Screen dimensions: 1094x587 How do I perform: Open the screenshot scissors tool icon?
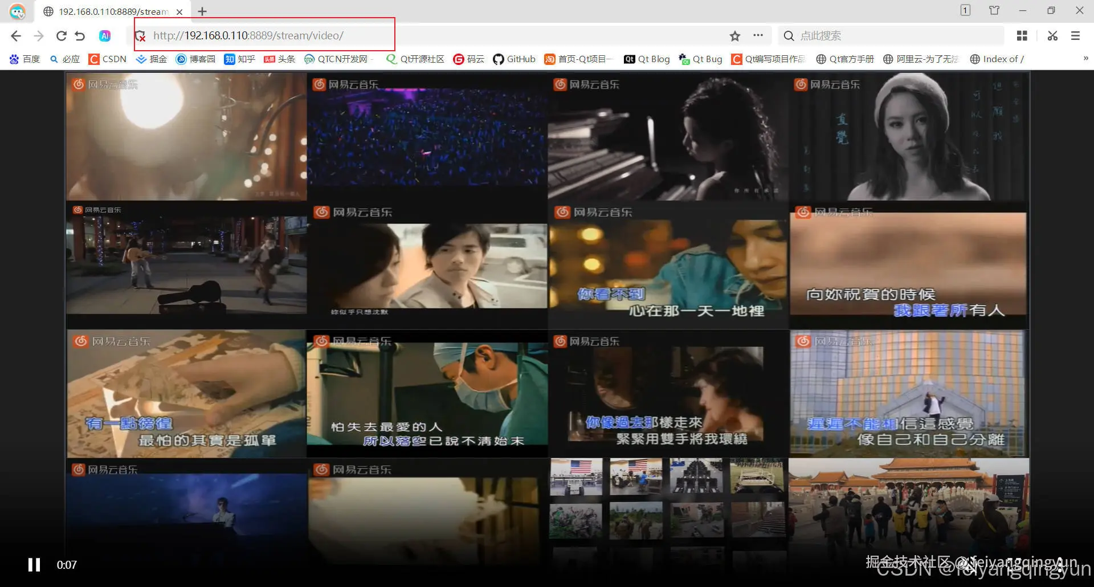tap(1052, 35)
